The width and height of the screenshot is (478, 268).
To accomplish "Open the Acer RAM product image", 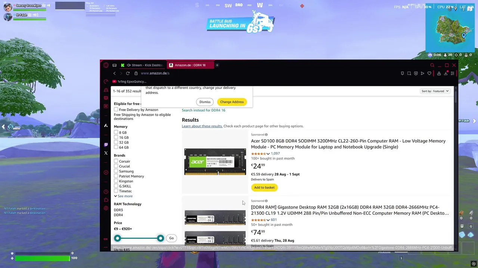I will pos(215,162).
